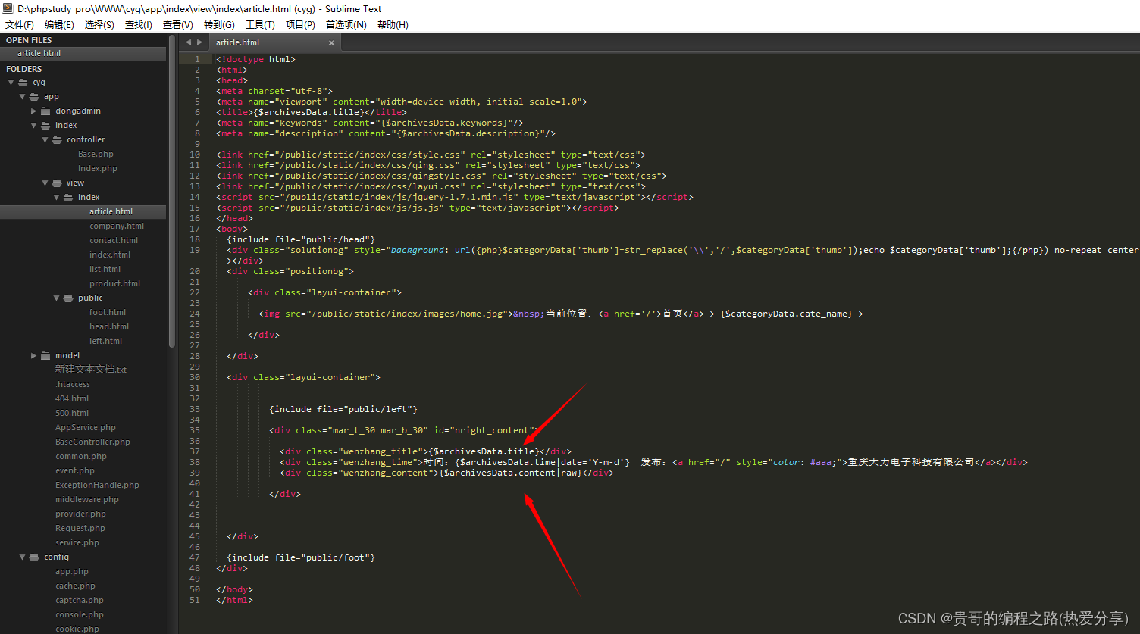This screenshot has width=1140, height=634.
Task: Click the cyg folder icon
Action: pos(23,82)
